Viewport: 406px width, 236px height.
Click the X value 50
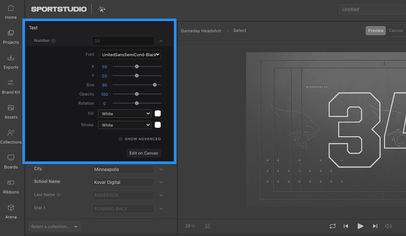coord(105,67)
